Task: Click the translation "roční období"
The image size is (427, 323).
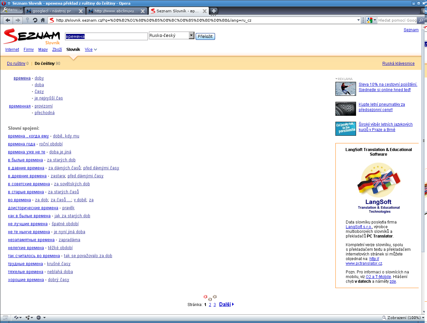Action: pos(51,144)
